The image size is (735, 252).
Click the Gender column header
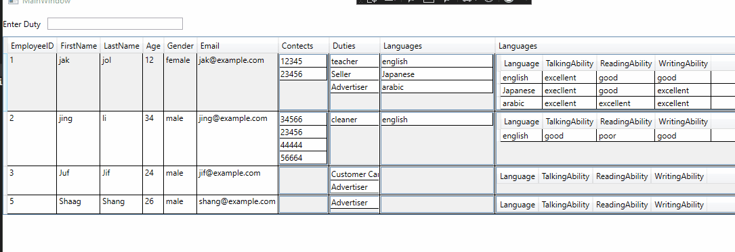[180, 46]
